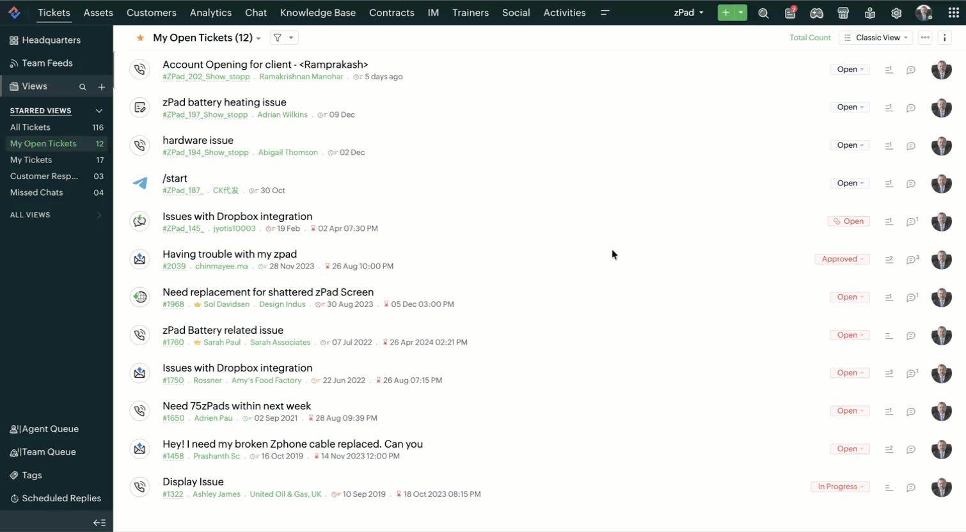Click phone channel icon for hardware issue
The image size is (966, 532).
[139, 145]
